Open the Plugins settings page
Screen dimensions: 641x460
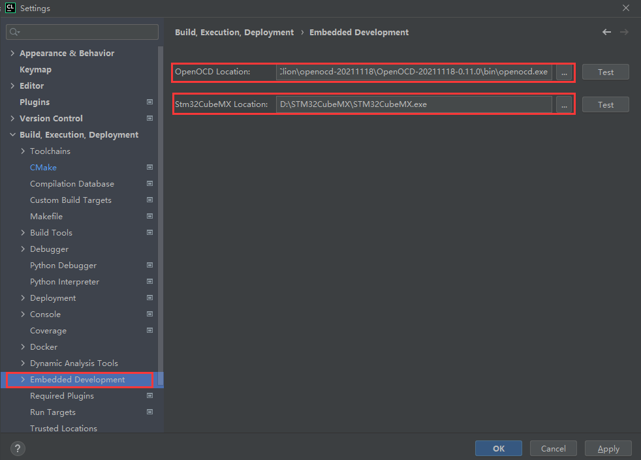pyautogui.click(x=35, y=102)
